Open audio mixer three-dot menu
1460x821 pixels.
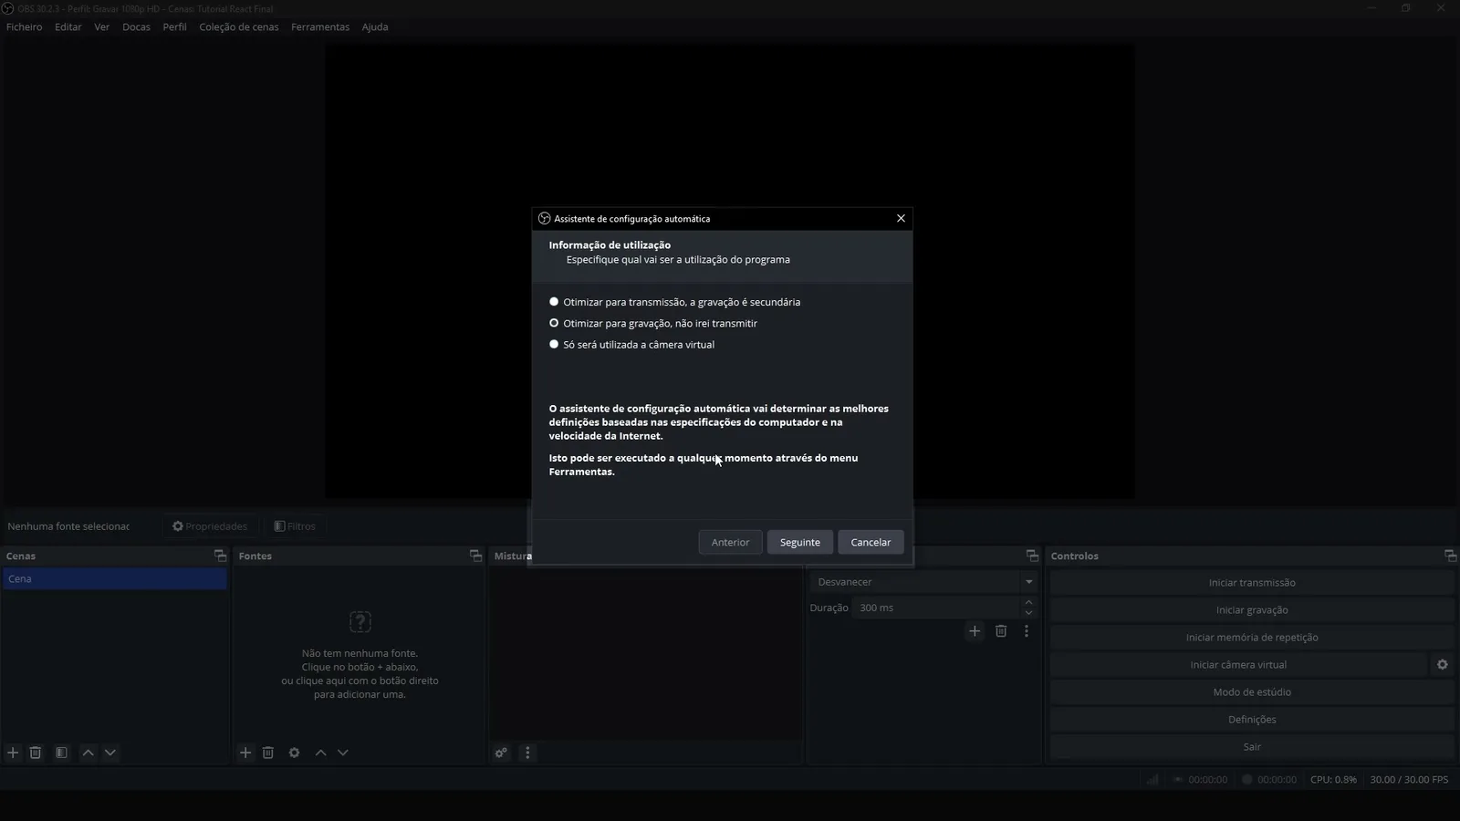[x=527, y=753]
